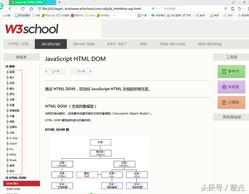Expand the 扩展 dropdown arrow
This screenshot has width=249, height=194.
click(x=149, y=16)
